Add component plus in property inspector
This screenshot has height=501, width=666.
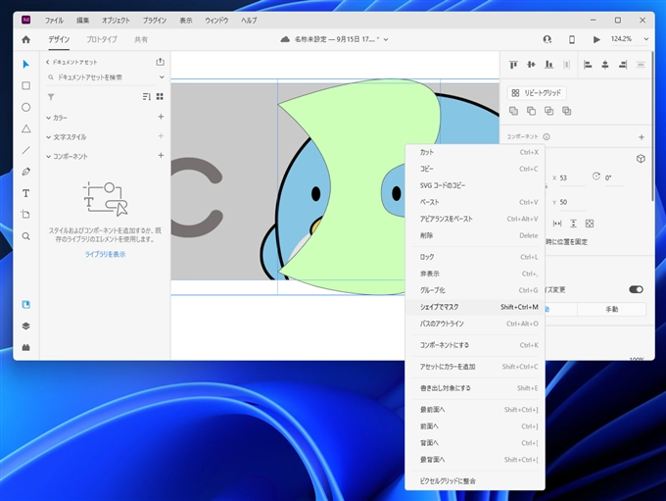[x=642, y=137]
